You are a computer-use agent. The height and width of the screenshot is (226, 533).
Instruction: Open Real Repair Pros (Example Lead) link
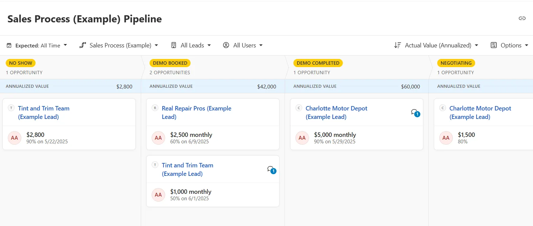tap(196, 112)
